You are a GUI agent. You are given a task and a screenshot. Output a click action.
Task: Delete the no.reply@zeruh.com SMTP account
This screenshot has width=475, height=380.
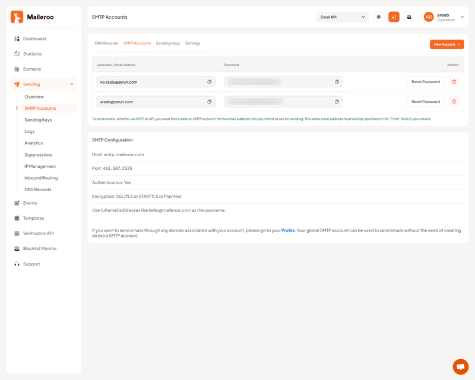click(x=454, y=82)
